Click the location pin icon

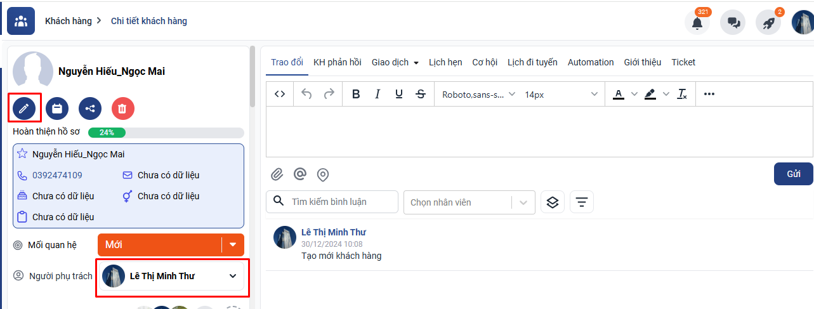pyautogui.click(x=322, y=174)
